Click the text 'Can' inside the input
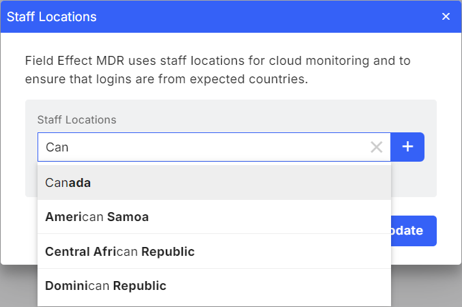Image resolution: width=462 pixels, height=307 pixels. point(57,147)
